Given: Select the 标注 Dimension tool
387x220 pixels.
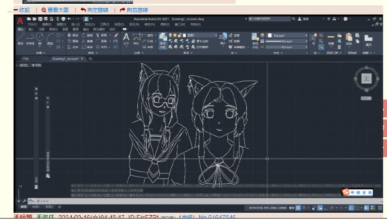Looking at the screenshot, I should point(136,40).
